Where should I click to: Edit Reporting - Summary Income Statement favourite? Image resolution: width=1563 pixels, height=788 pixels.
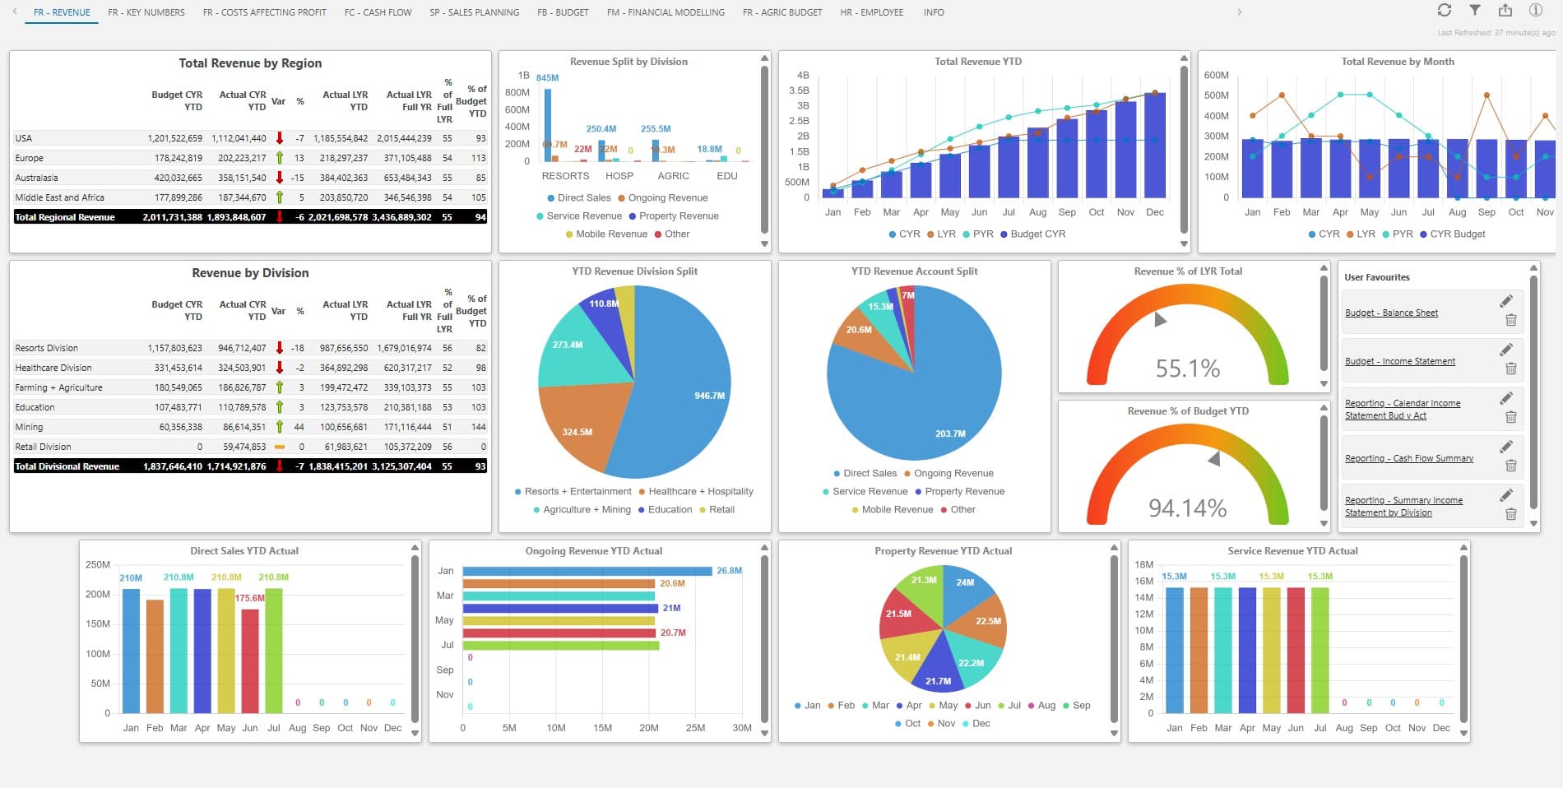pos(1506,496)
